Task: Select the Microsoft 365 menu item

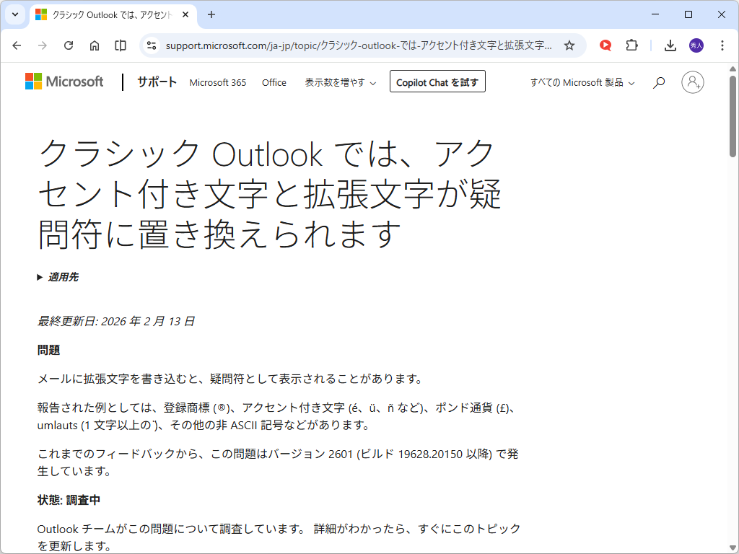Action: point(217,82)
